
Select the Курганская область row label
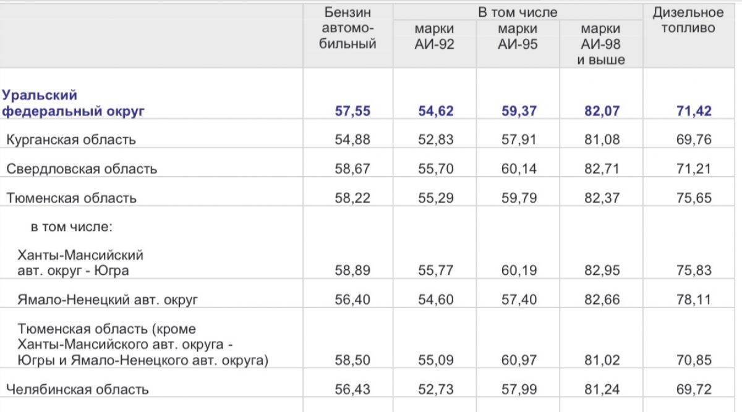tap(71, 140)
